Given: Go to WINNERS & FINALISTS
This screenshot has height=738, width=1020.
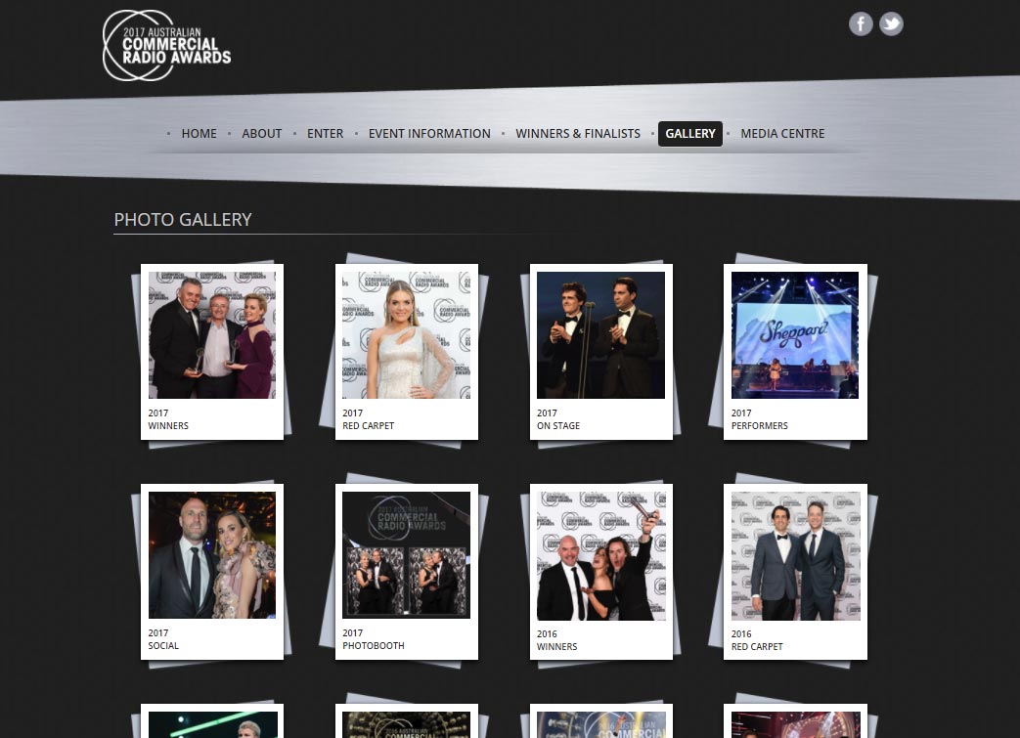Looking at the screenshot, I should pos(578,133).
